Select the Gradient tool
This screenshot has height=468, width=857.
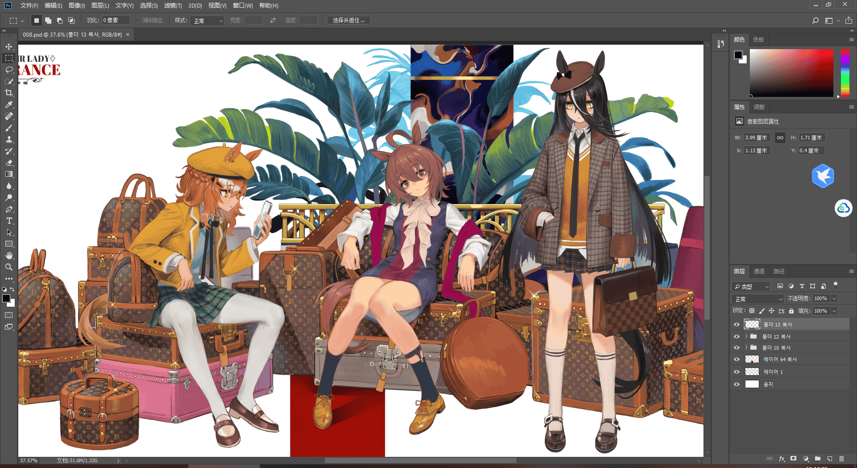click(x=9, y=174)
